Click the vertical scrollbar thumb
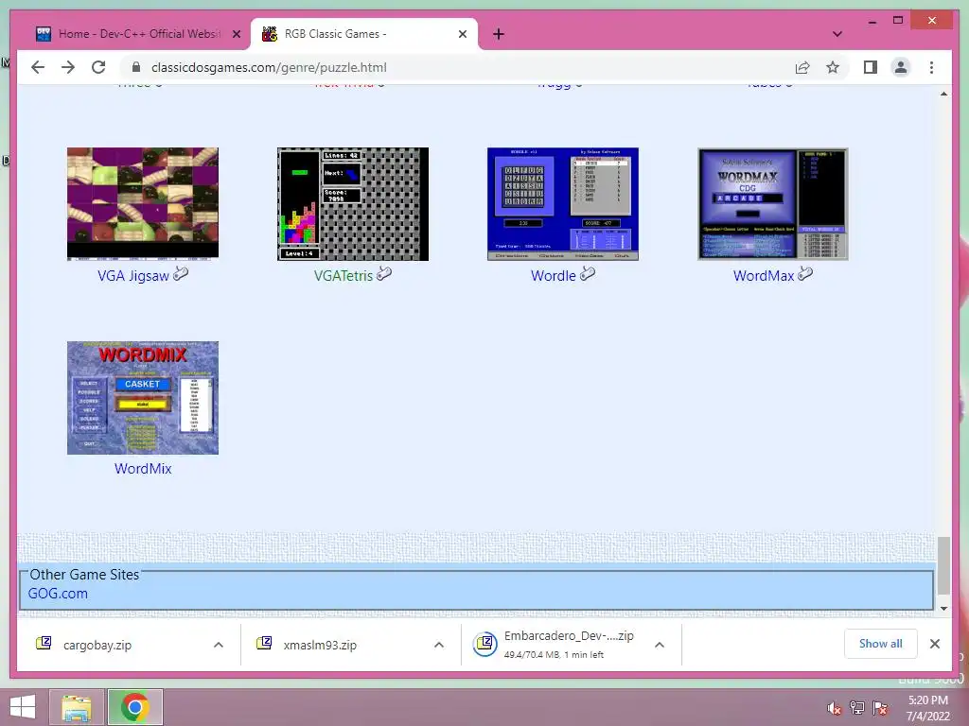This screenshot has width=969, height=726. point(943,565)
